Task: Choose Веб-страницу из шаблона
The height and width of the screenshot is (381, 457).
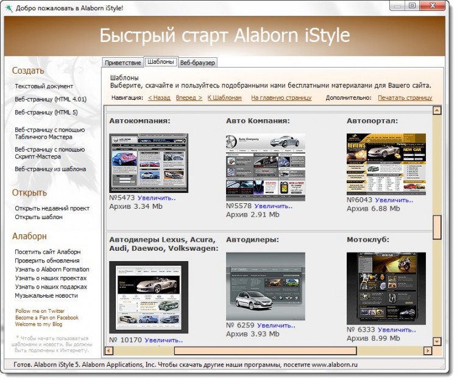Action: coord(51,169)
